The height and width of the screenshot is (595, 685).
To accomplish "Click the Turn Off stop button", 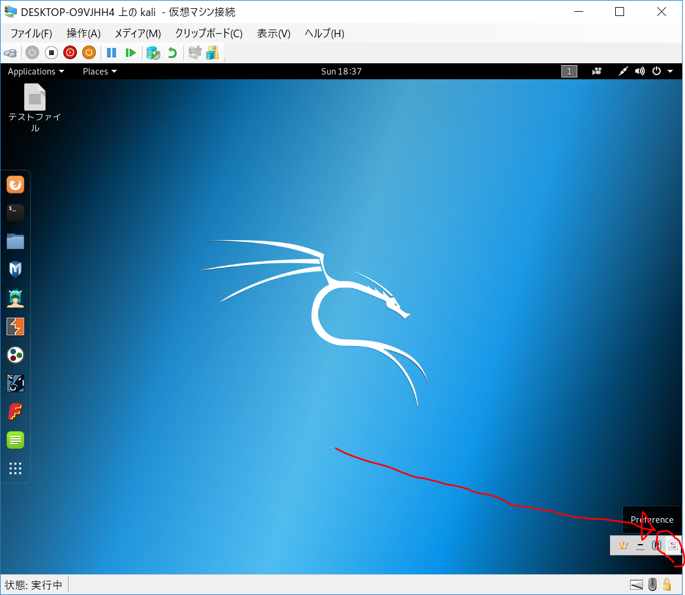I will tap(51, 53).
